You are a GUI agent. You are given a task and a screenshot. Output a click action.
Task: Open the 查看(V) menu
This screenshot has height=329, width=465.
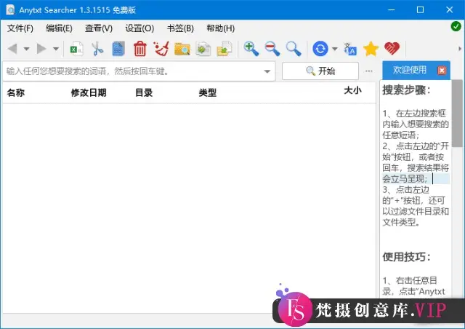(99, 28)
